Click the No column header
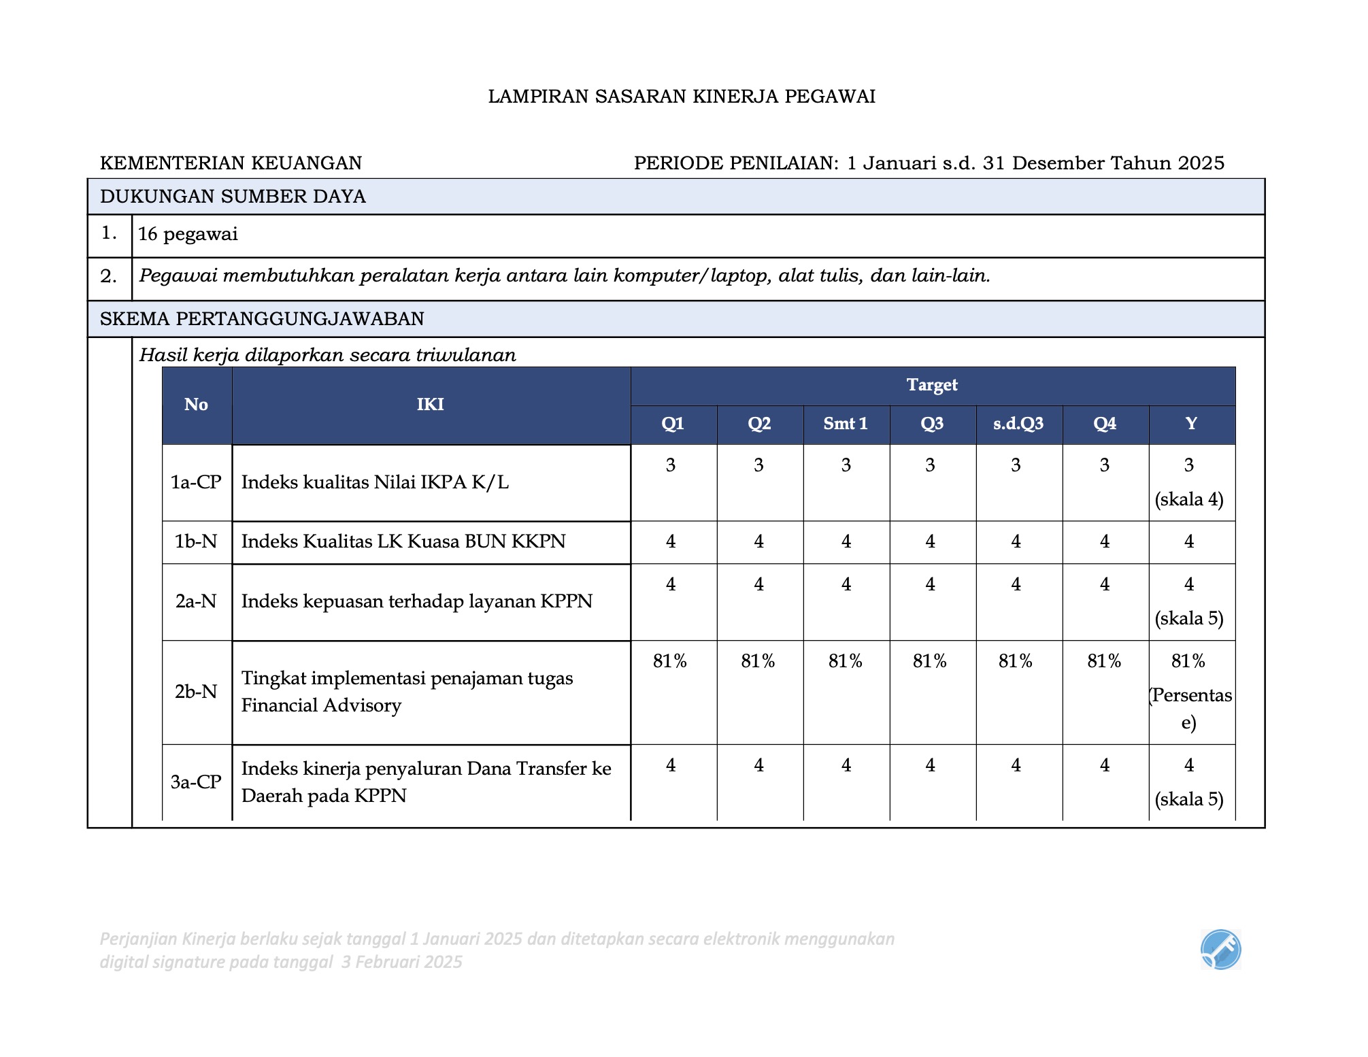1368x1057 pixels. click(196, 405)
